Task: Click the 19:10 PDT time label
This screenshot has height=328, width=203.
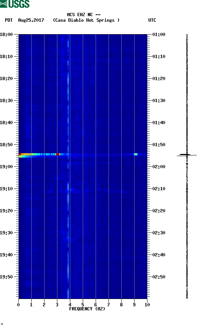Action: (x=6, y=189)
